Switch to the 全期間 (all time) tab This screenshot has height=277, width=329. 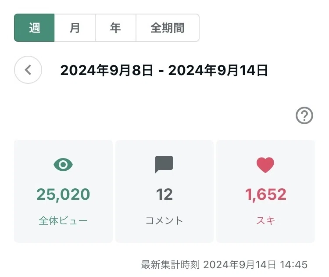(168, 28)
